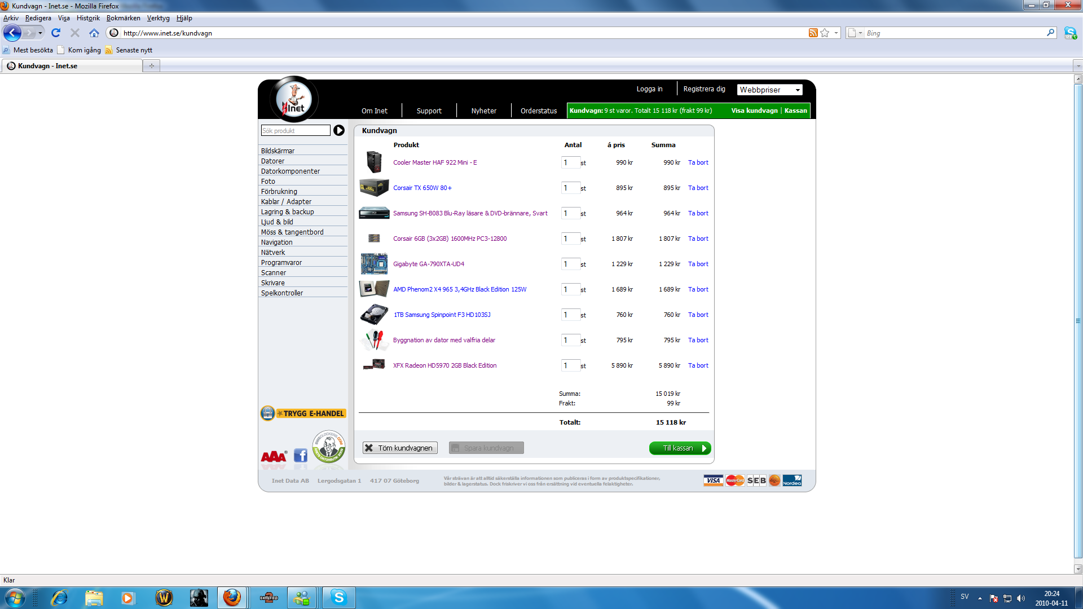The image size is (1083, 609).
Task: Open the Arkiv menu
Action: (x=11, y=18)
